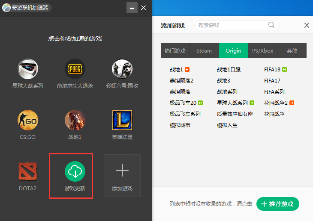Focus the 搜索游戏 search field
This screenshot has height=221, width=313.
237,25
